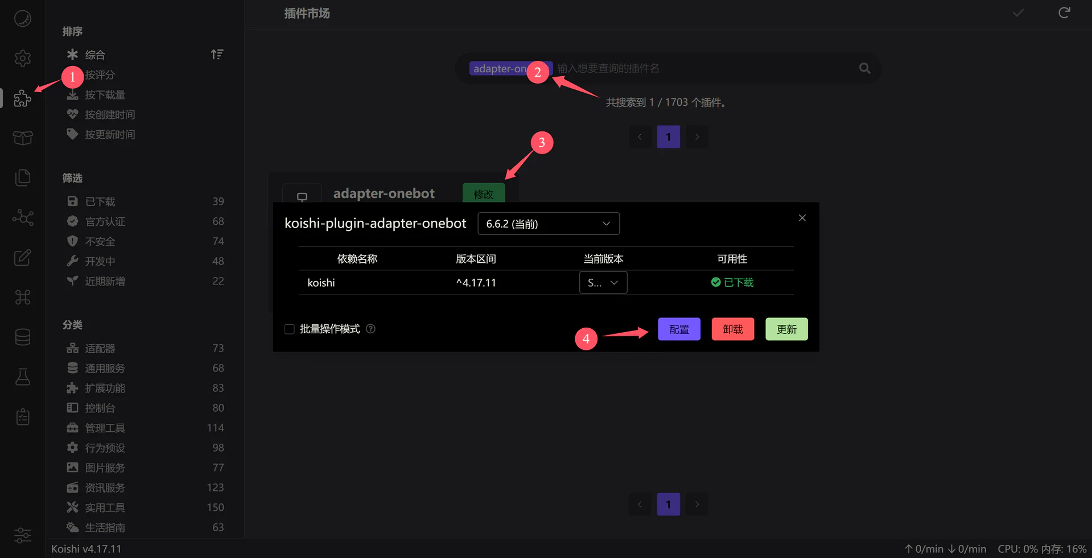The image size is (1092, 558).
Task: Open the file explorer copy icon in sidebar
Action: 23,177
